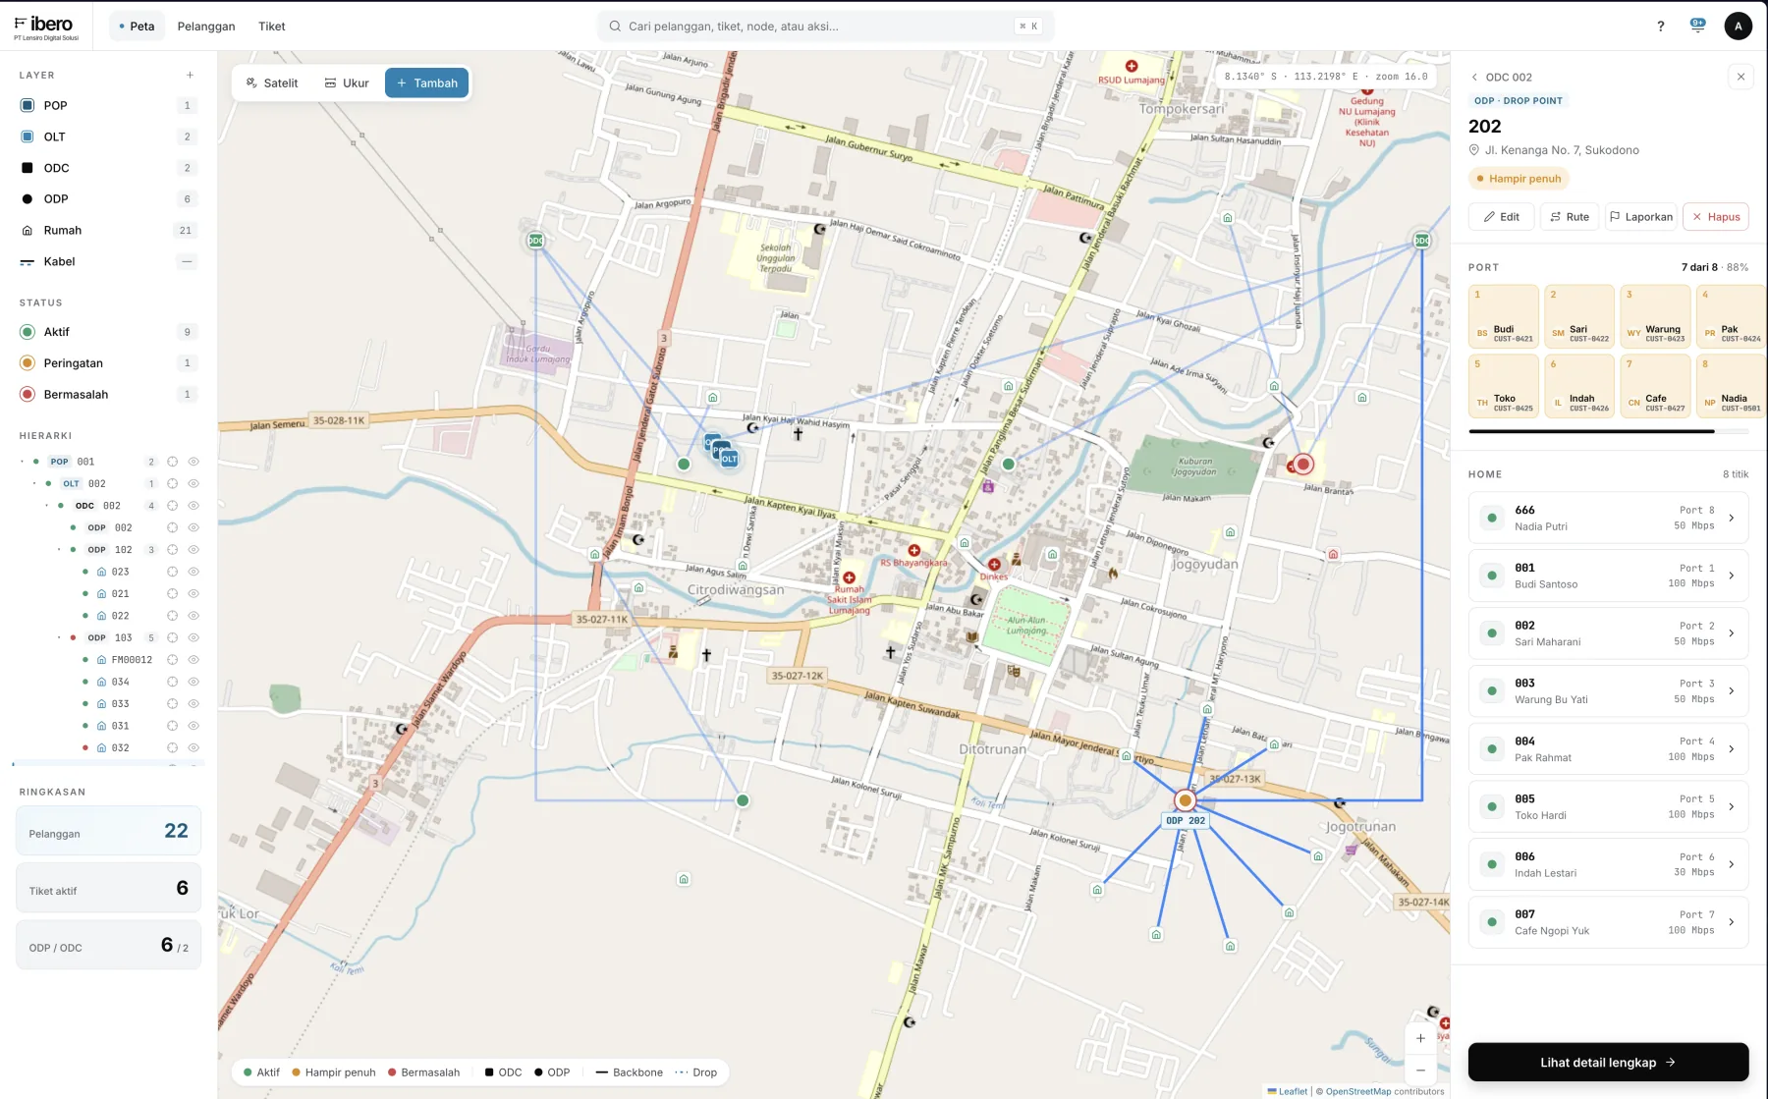Click the OLT marker on the map
This screenshot has width=1768, height=1099.
click(x=729, y=459)
